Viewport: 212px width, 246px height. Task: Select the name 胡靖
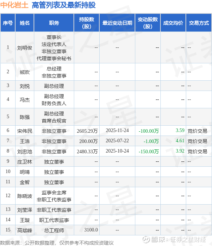25,172
